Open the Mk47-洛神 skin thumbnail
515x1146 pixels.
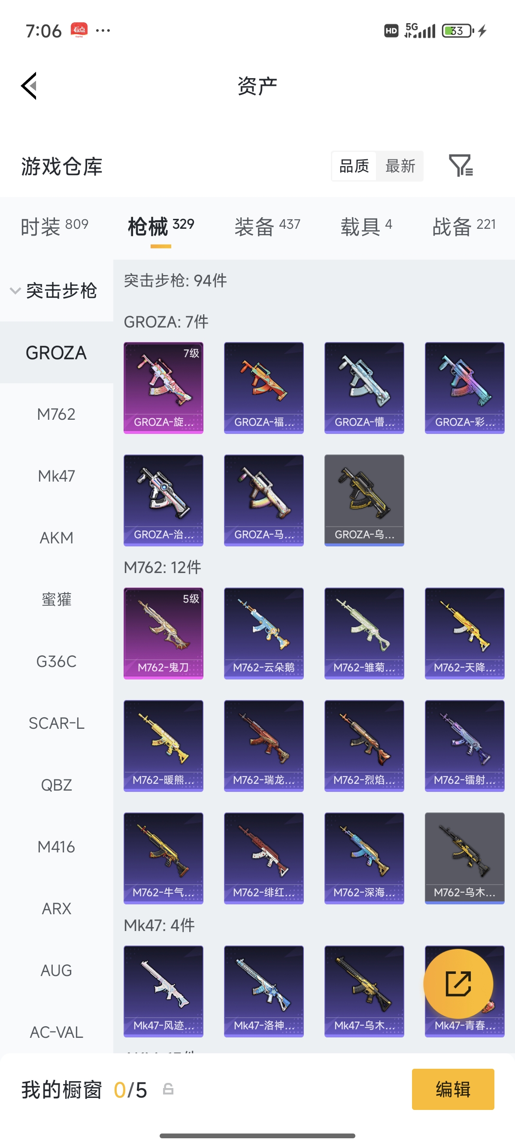click(x=264, y=991)
